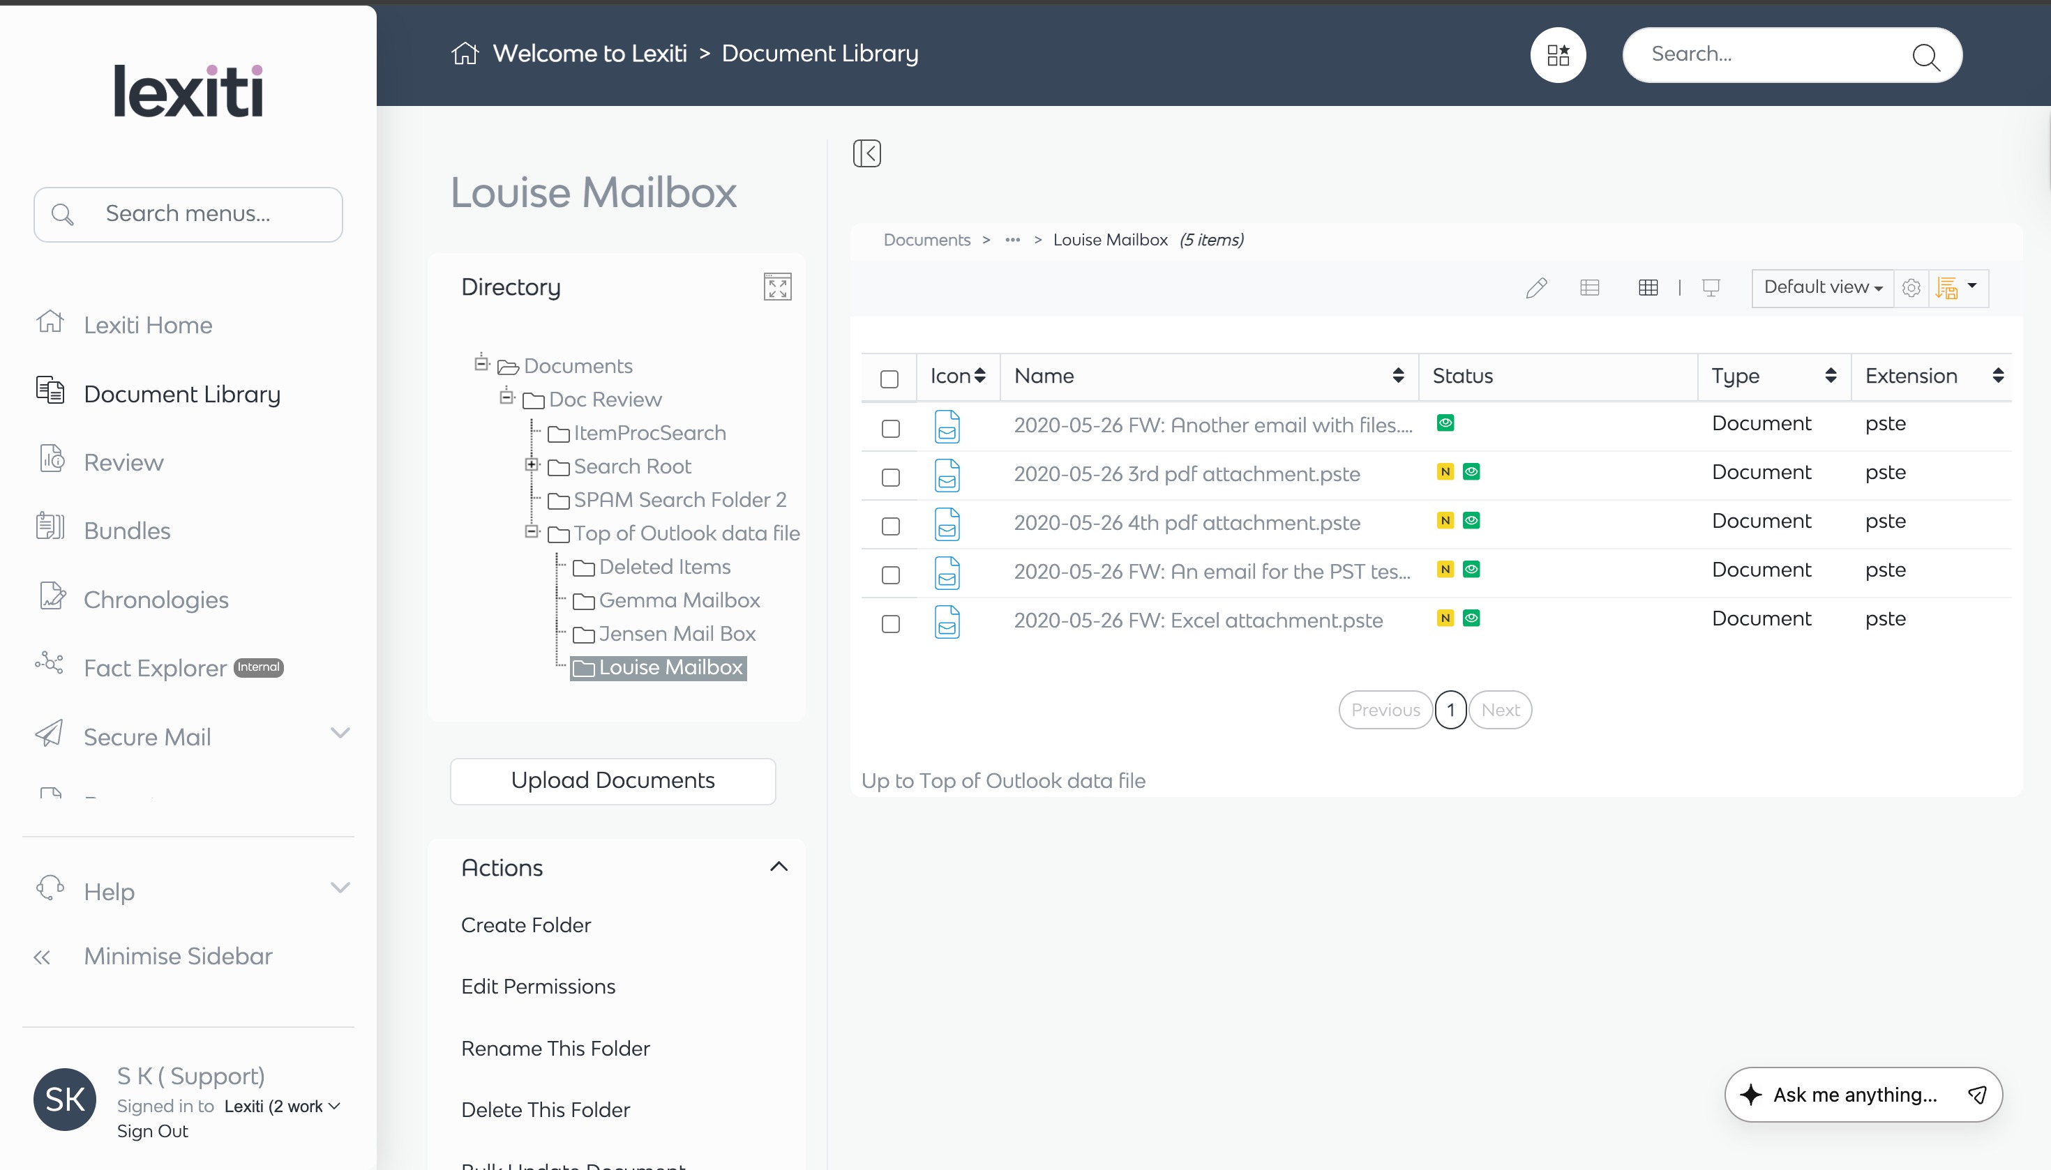Open Review in the sidebar menu
2051x1170 pixels.
point(123,462)
